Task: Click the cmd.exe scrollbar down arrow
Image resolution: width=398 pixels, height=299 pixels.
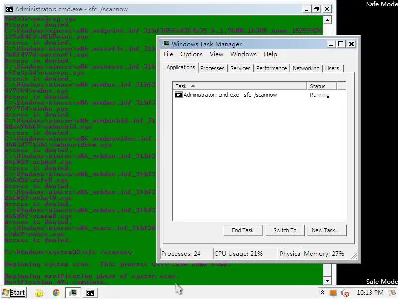Action: [327, 281]
